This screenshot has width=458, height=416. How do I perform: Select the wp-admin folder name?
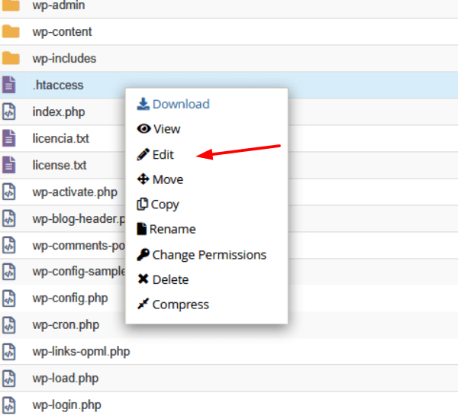point(59,5)
